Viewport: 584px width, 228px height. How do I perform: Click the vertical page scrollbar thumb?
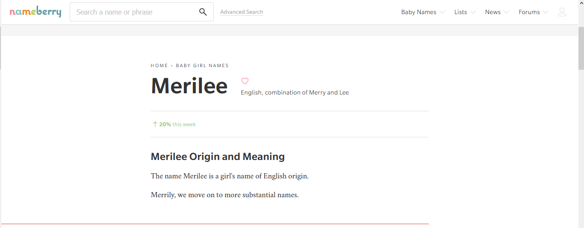tap(581, 47)
